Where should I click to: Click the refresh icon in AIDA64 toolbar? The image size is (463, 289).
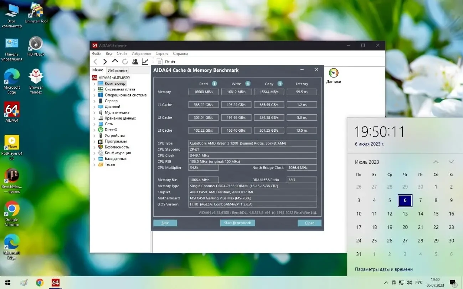pos(125,61)
